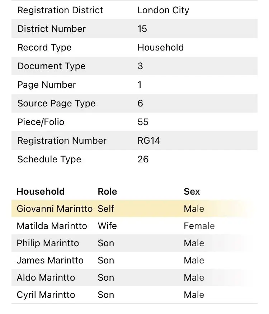
Task: Open Aldo Marintto's record
Action: tap(46, 277)
